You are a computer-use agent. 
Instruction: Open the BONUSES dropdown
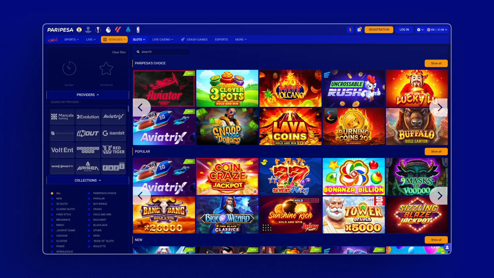pyautogui.click(x=114, y=40)
